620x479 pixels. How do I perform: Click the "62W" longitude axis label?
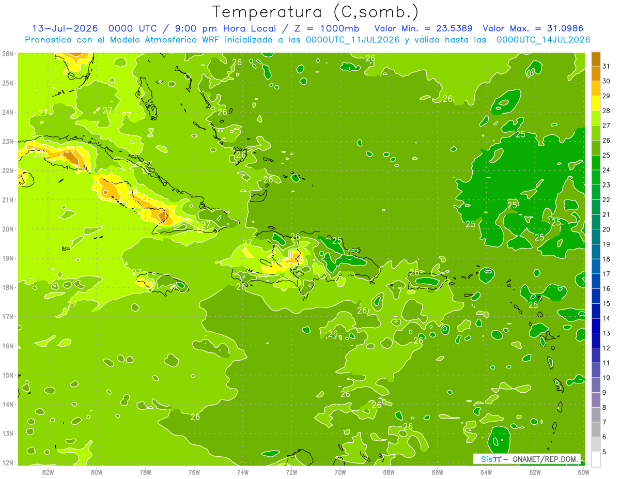click(x=535, y=472)
